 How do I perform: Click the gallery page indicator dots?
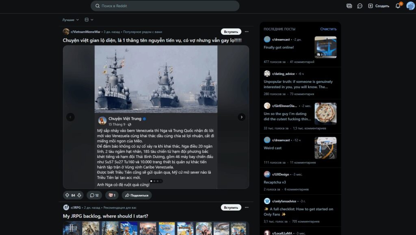[156, 181]
